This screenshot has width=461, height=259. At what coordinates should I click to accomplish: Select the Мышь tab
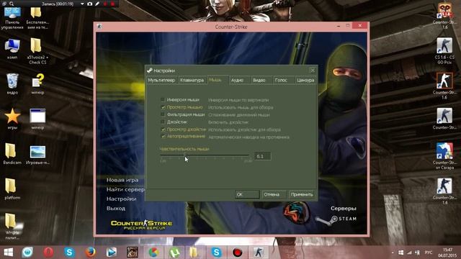217,80
